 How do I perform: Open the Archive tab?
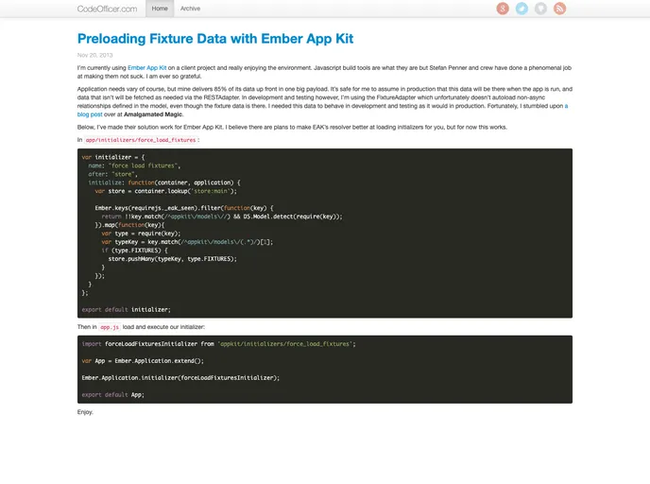click(x=190, y=9)
